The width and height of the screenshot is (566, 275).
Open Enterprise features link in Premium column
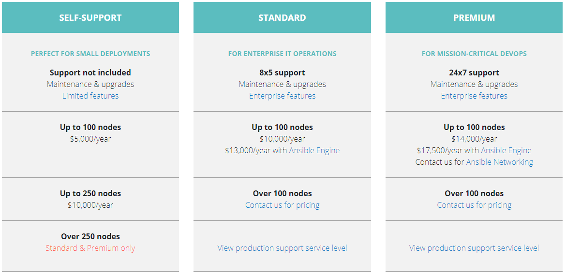tap(474, 96)
